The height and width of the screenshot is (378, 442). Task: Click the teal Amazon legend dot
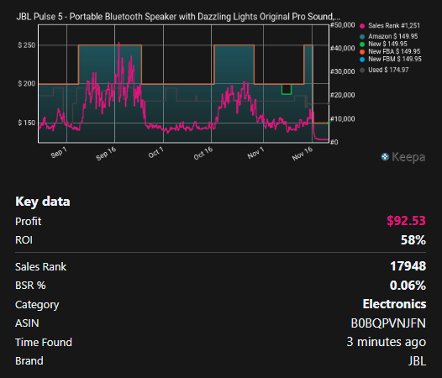(x=362, y=37)
